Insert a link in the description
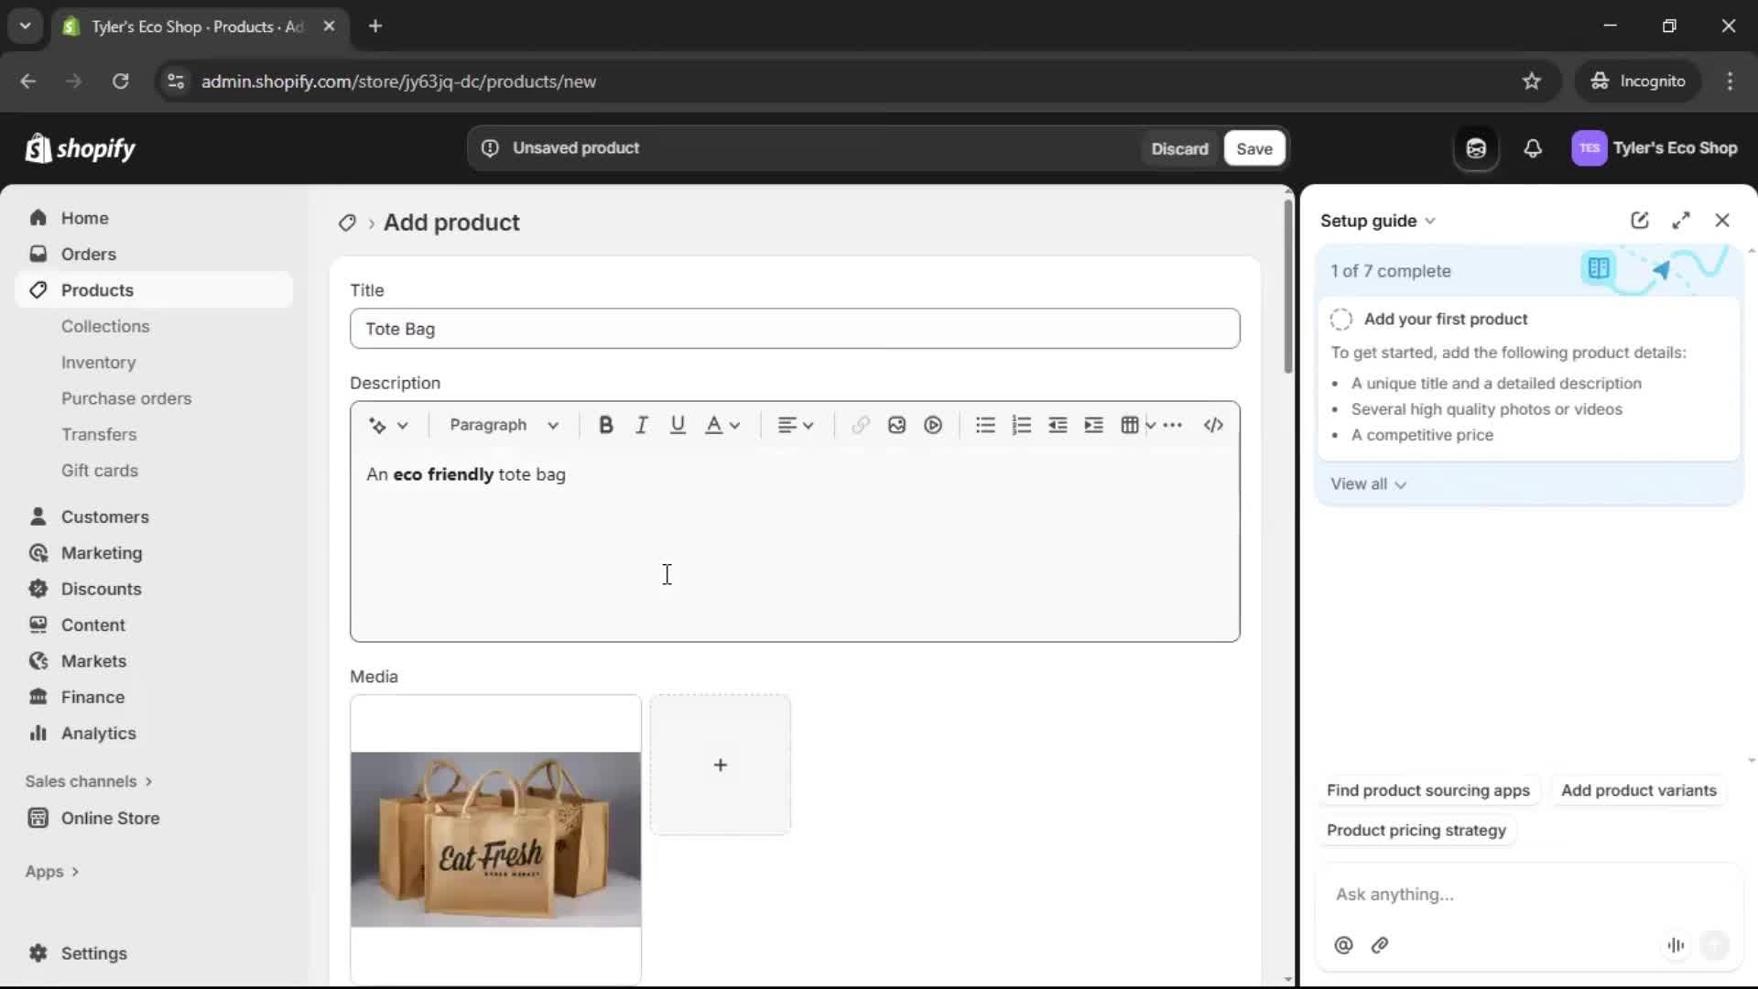This screenshot has width=1758, height=989. tap(859, 425)
